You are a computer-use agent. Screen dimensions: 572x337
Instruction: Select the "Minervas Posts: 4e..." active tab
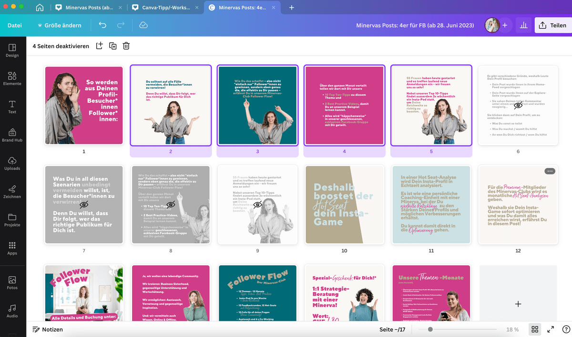[242, 8]
